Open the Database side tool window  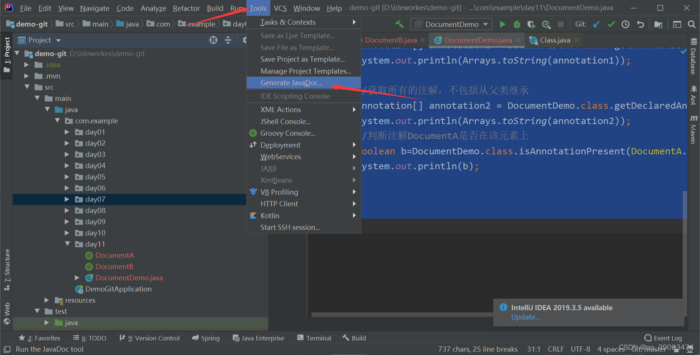pos(694,56)
